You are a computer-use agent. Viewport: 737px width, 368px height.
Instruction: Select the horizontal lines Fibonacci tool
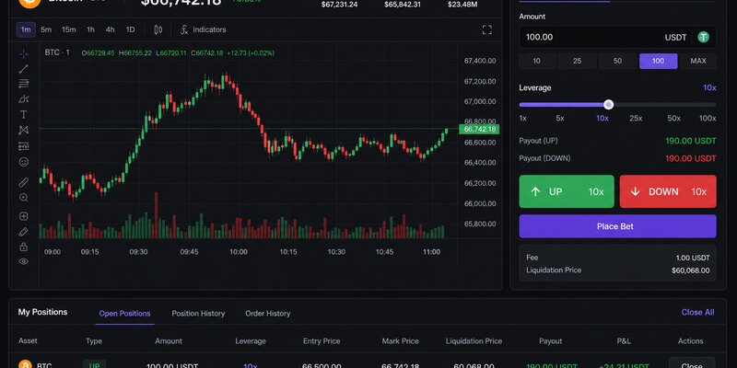coord(24,84)
